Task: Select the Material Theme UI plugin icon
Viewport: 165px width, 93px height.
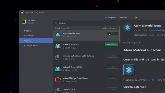Action: coord(58,46)
